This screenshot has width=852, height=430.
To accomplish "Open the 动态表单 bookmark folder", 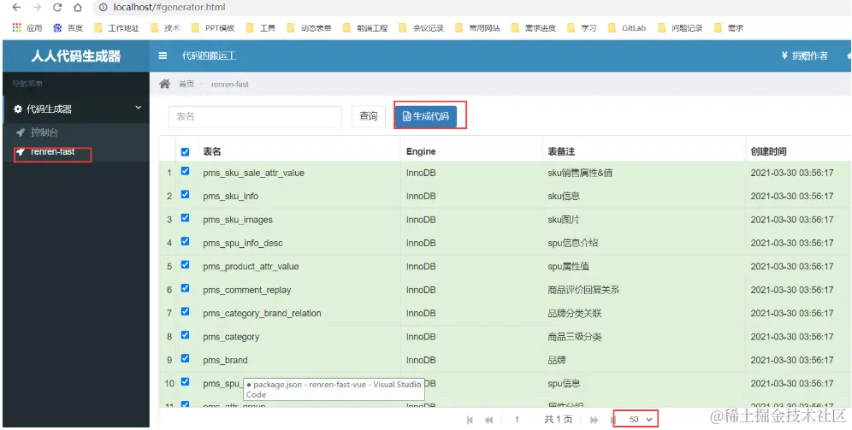I will (x=309, y=28).
